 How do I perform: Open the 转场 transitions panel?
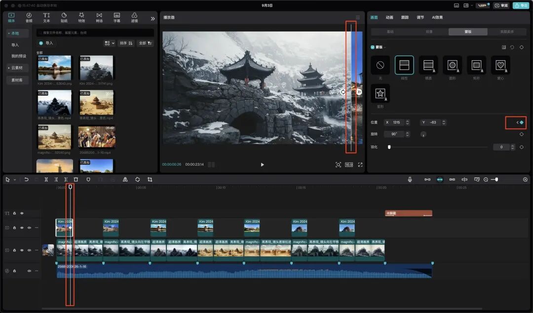(x=99, y=17)
